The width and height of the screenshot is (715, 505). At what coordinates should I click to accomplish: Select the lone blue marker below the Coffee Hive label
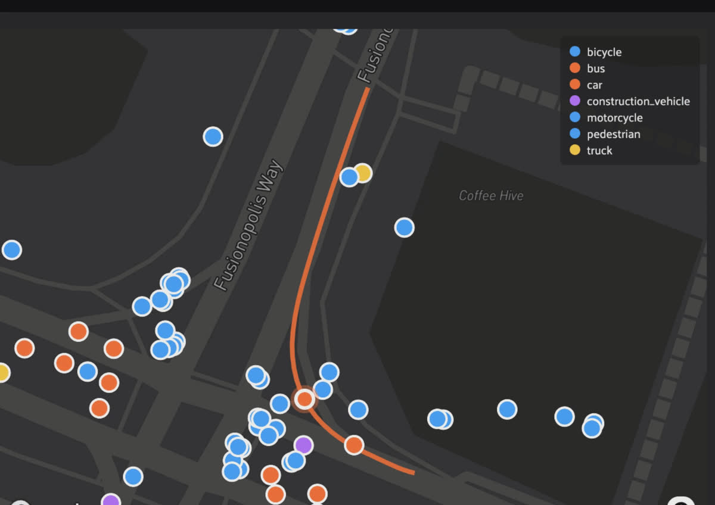[404, 227]
